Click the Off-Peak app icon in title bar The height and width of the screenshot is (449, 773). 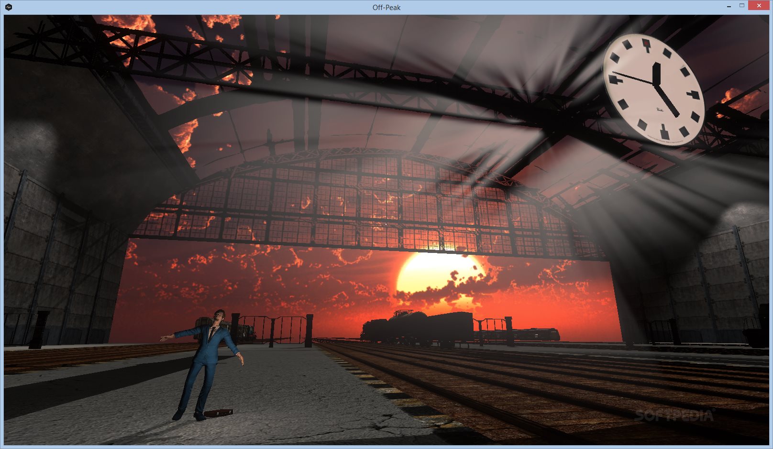[8, 7]
